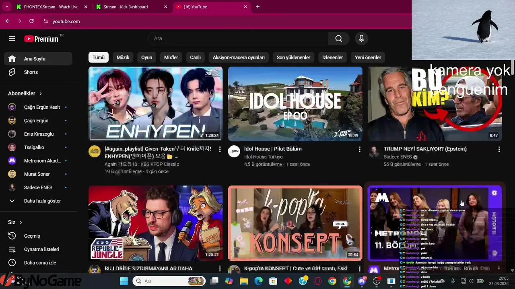Open Geçmiş watch history

coord(38,236)
